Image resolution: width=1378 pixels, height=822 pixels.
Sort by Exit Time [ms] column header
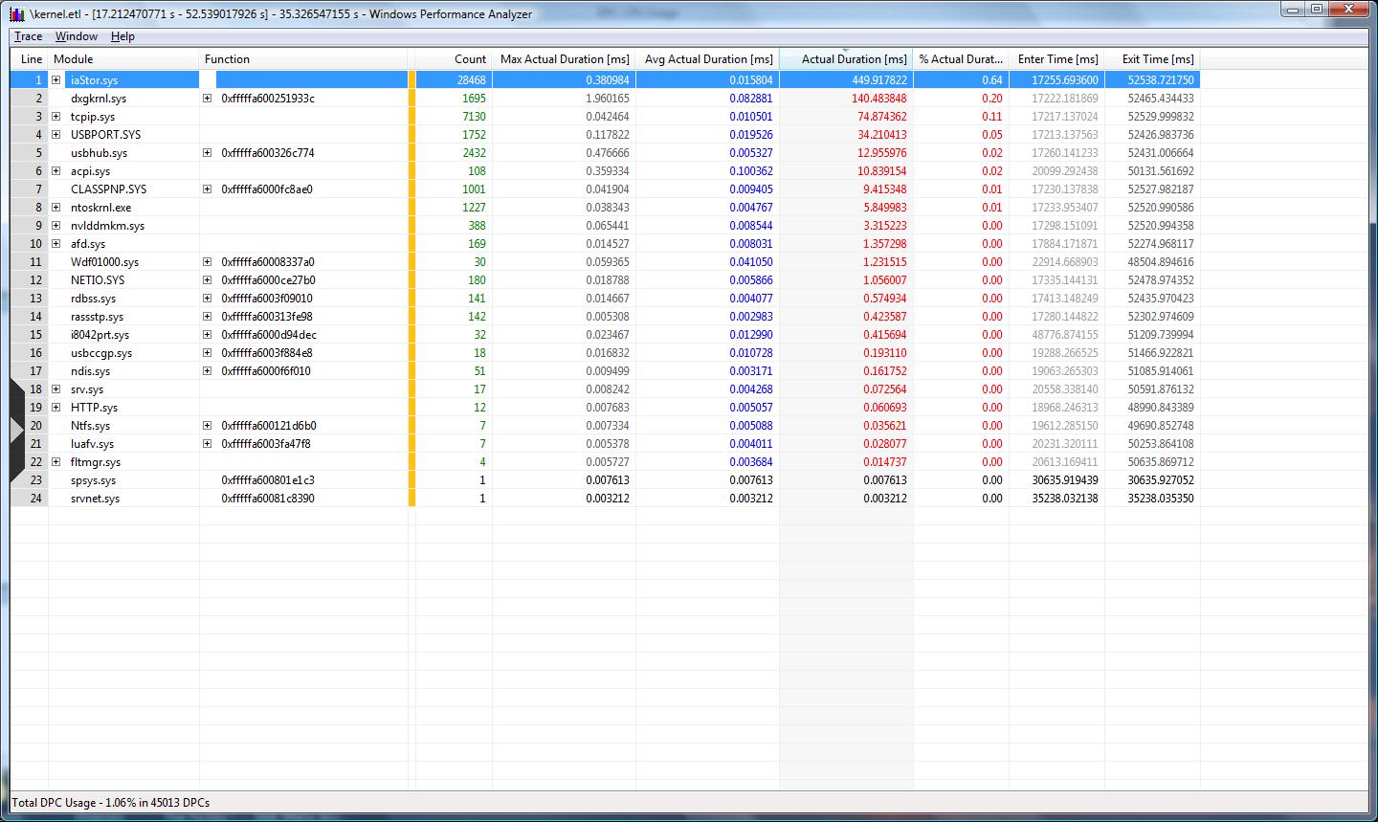tap(1152, 59)
